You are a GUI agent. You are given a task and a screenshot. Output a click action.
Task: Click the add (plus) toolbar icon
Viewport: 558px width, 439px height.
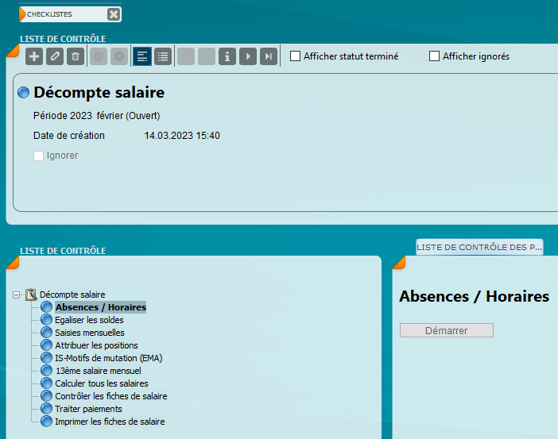tap(34, 56)
